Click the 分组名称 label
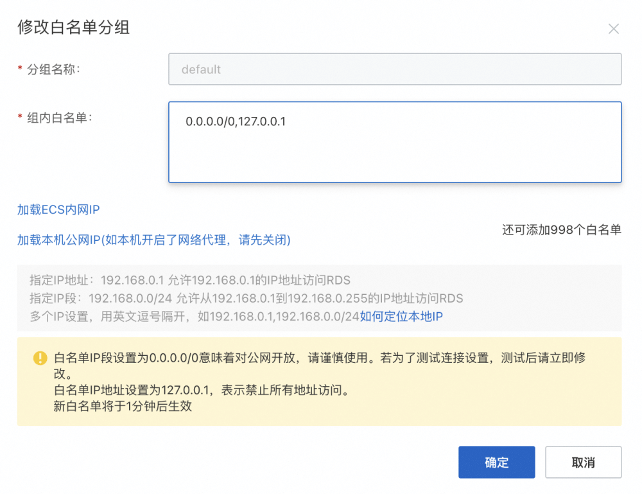Viewport: 642px width, 494px height. click(53, 69)
